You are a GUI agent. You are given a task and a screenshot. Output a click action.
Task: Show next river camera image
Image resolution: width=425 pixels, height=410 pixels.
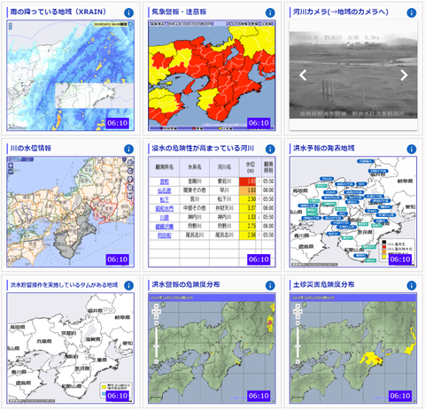tap(404, 75)
